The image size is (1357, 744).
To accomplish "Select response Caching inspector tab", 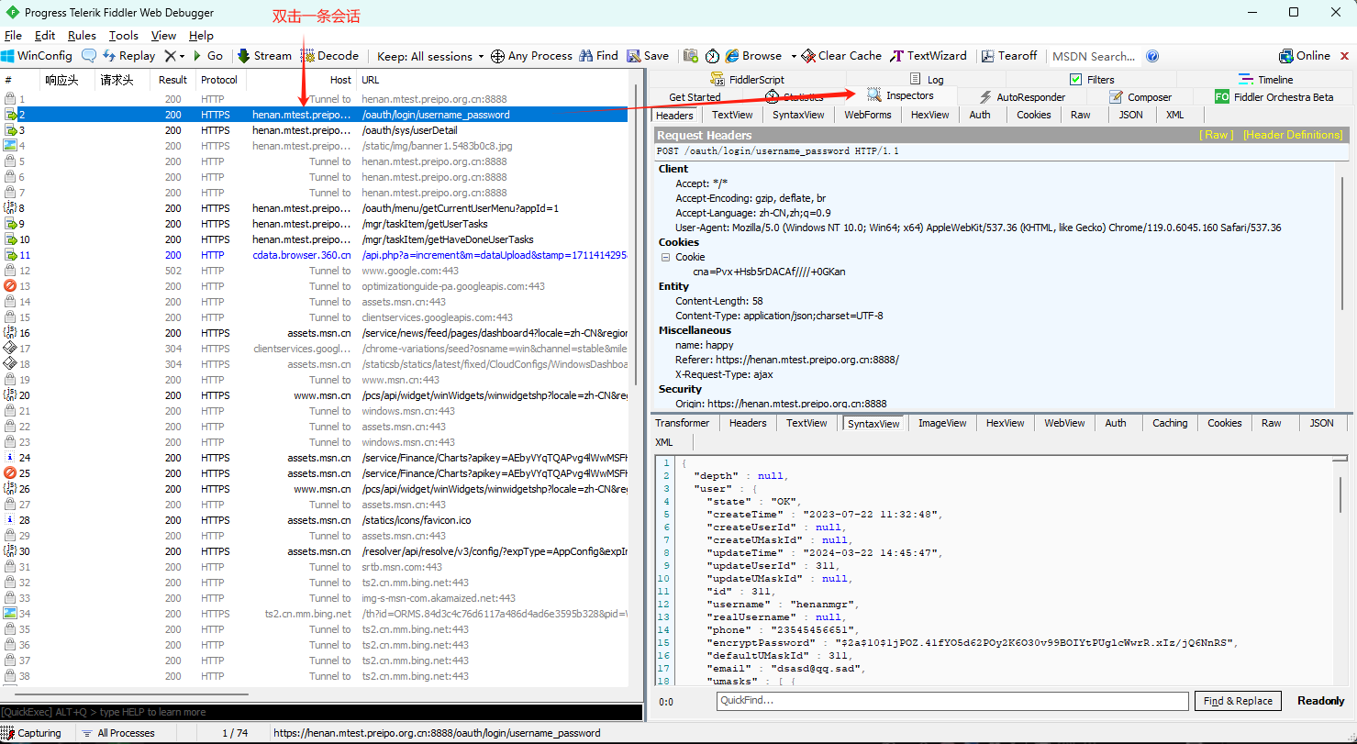I will [1170, 423].
